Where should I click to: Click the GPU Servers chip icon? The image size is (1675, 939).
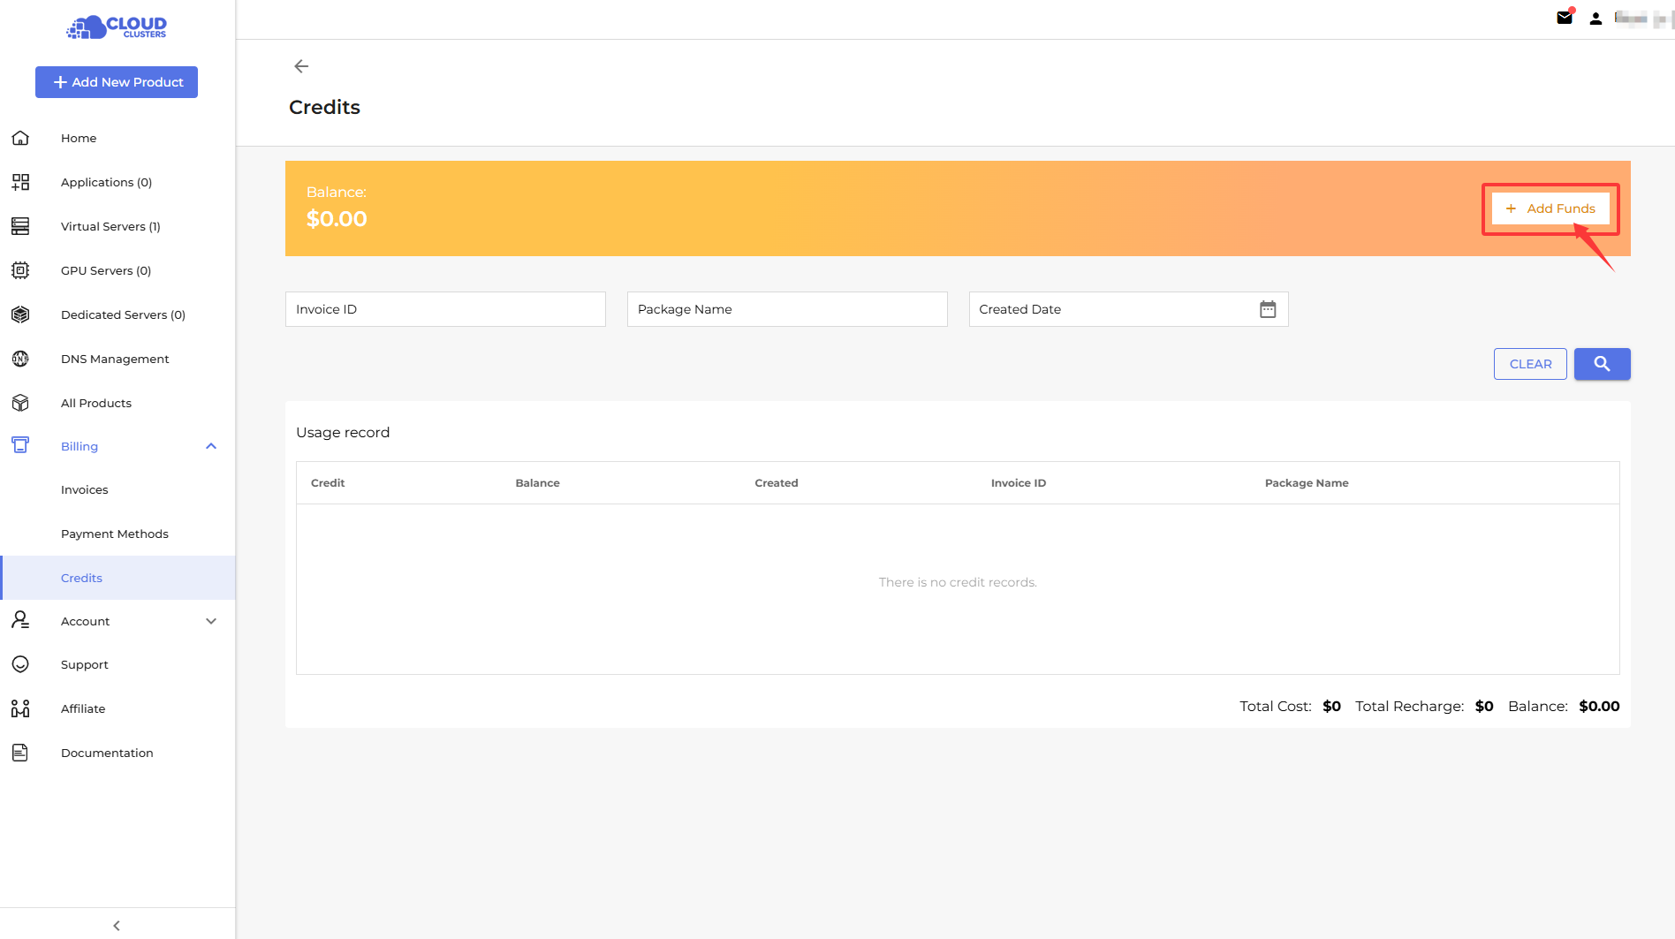point(20,270)
